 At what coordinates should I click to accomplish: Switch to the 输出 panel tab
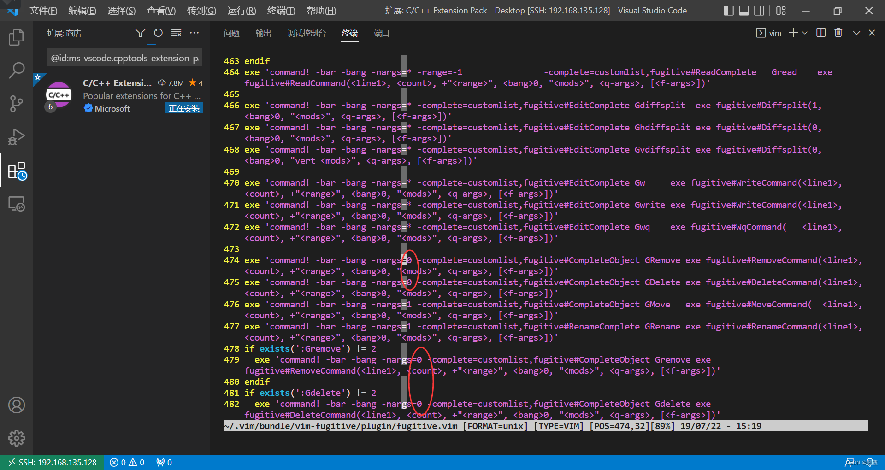pyautogui.click(x=263, y=33)
